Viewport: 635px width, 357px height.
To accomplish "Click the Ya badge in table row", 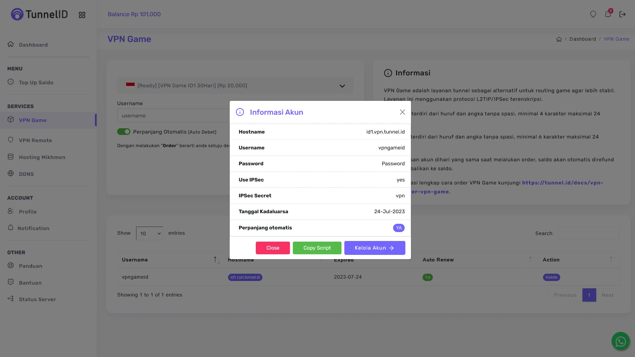I will [428, 277].
